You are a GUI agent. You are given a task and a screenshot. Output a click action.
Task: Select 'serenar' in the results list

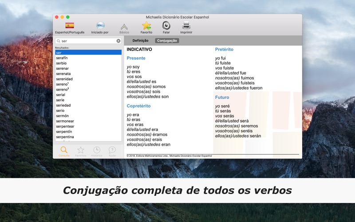pyautogui.click(x=88, y=68)
